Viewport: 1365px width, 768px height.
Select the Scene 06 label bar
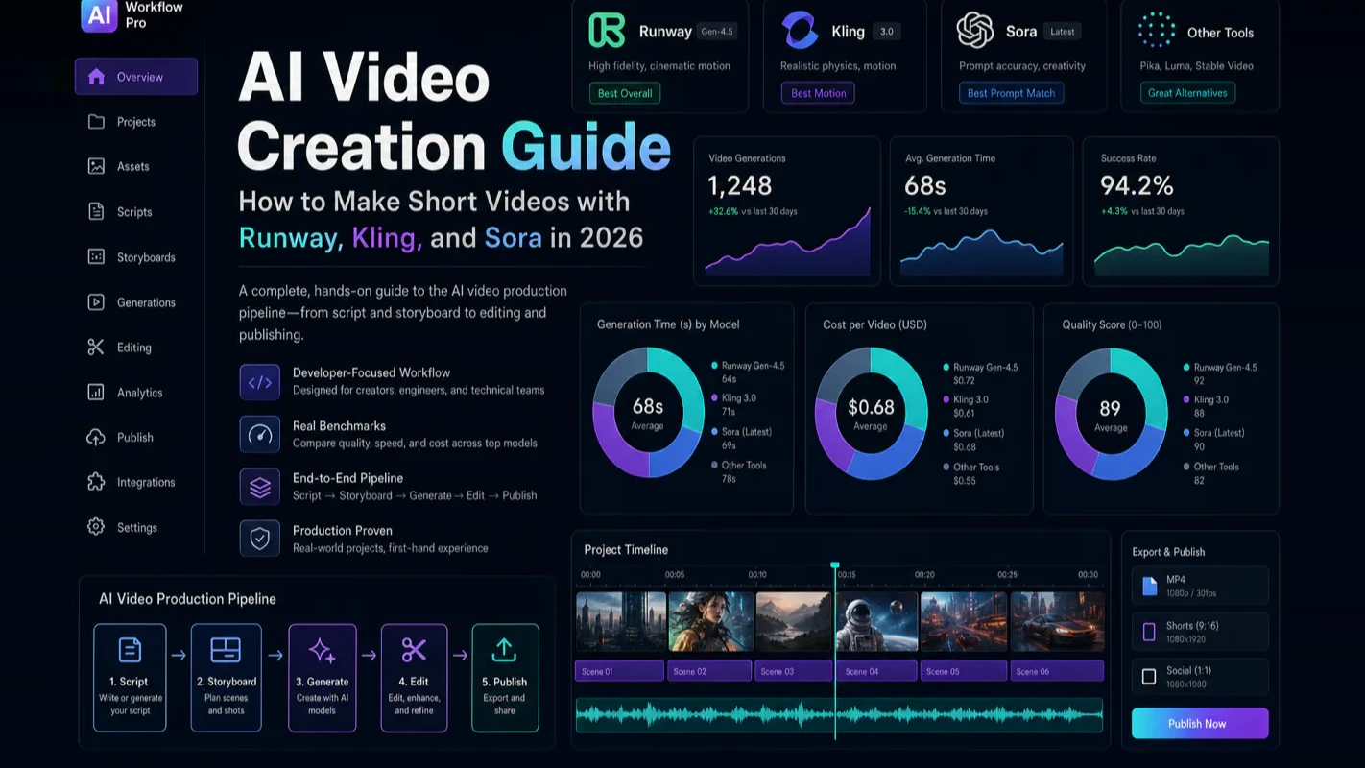pyautogui.click(x=1057, y=671)
